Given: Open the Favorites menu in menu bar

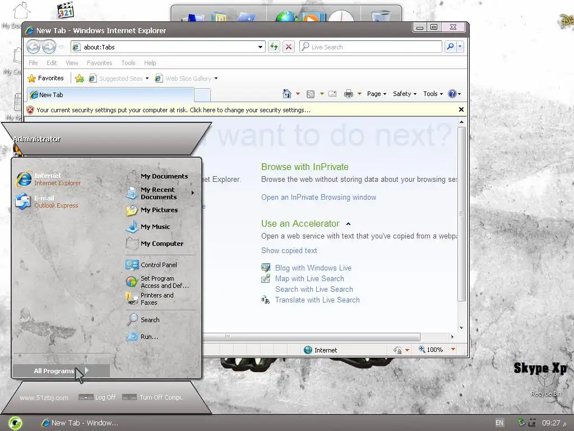Looking at the screenshot, I should (100, 63).
